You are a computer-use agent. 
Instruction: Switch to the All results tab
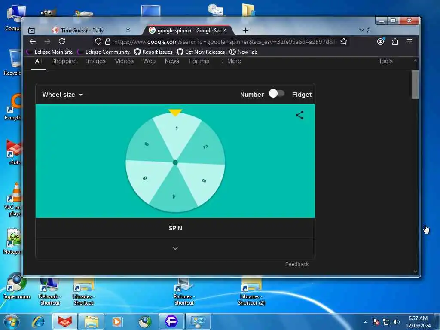38,61
